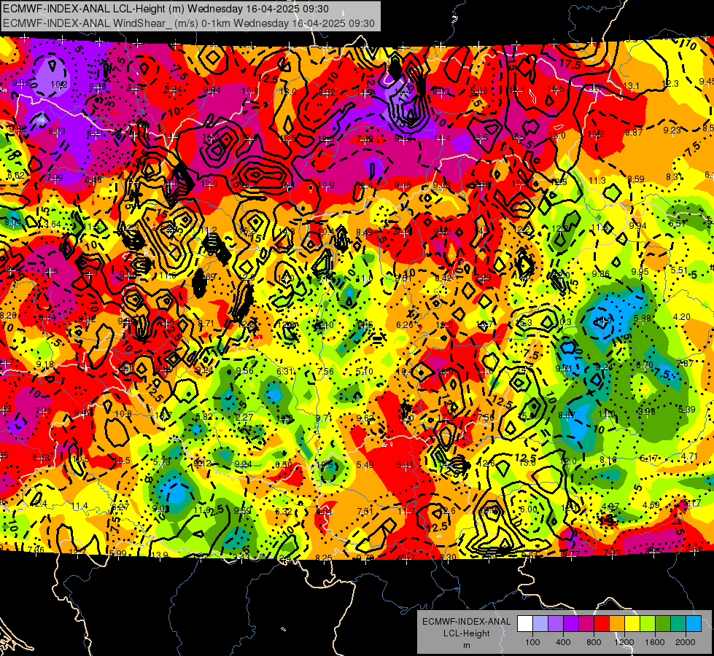Click the grid value 12.3
Viewport: 714px width, 656px height.
(670, 83)
